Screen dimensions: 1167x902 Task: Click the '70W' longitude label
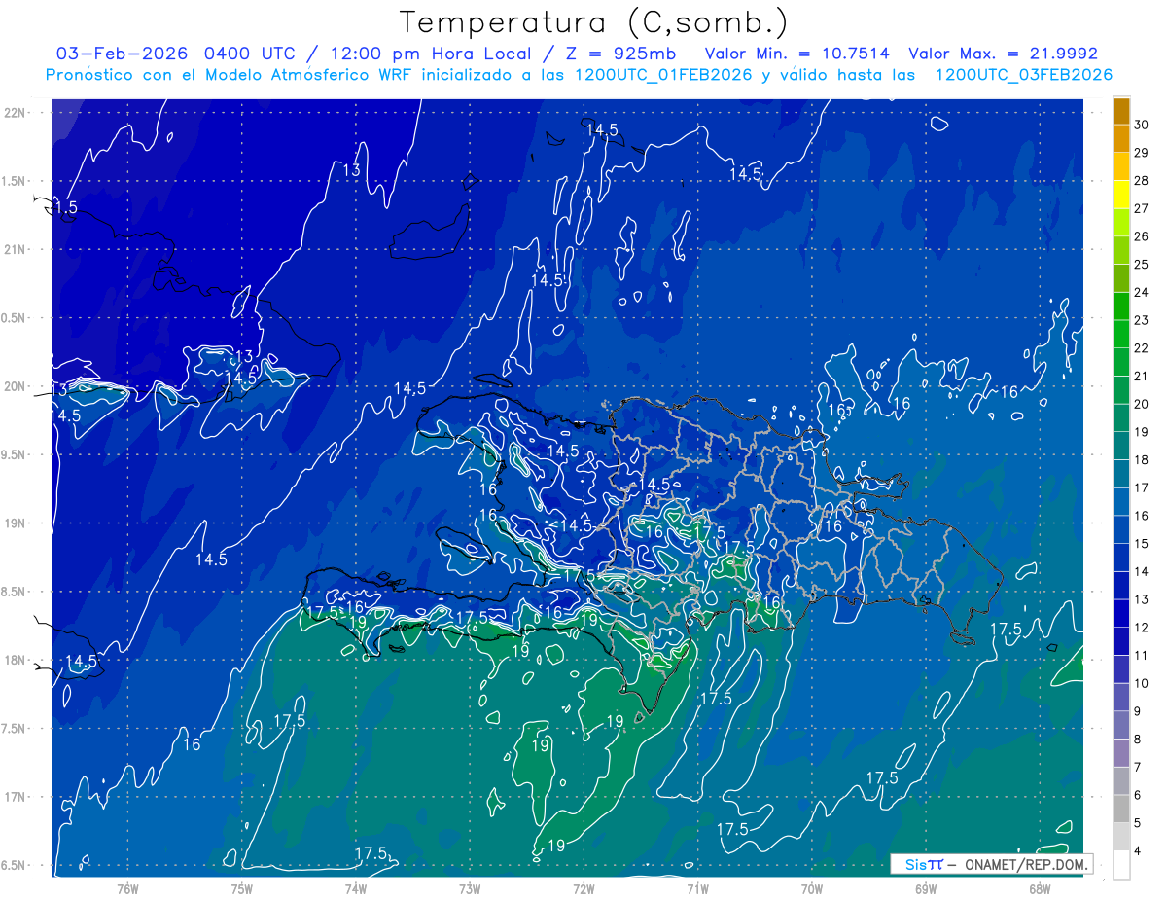click(x=812, y=889)
